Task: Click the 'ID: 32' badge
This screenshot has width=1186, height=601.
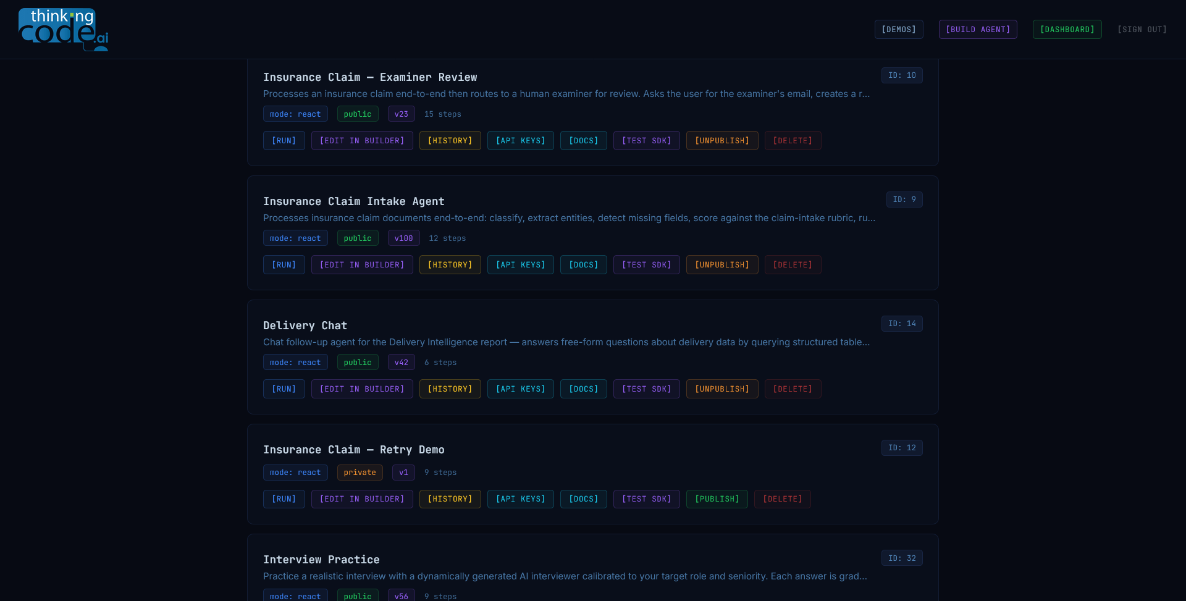Action: [902, 558]
